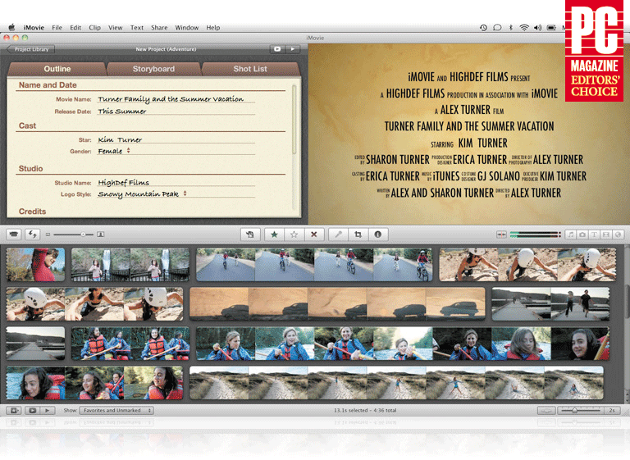Play project from beginning in top bar
Viewport: 630px width, 460px height.
pos(293,49)
